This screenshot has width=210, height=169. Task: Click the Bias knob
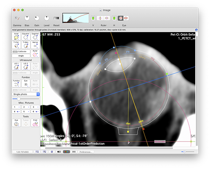point(27,18)
